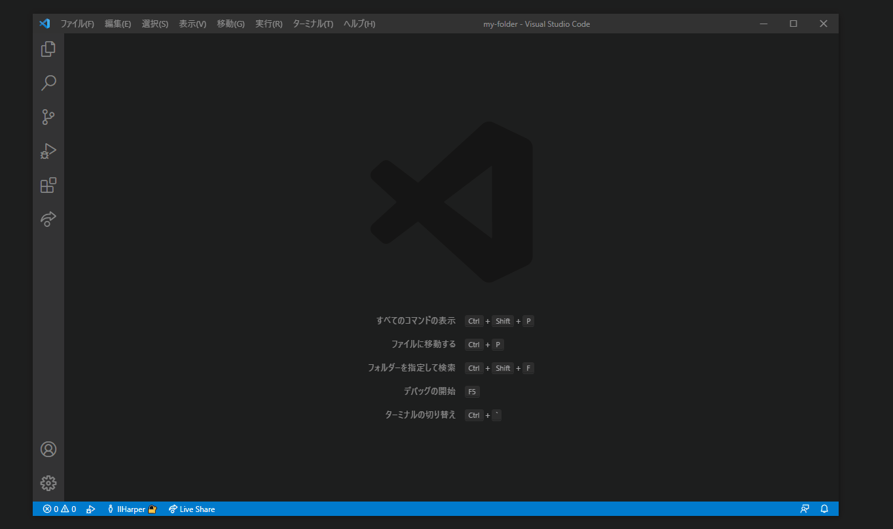The image size is (893, 529).
Task: Click the VS Code logo in title bar
Action: coord(45,24)
